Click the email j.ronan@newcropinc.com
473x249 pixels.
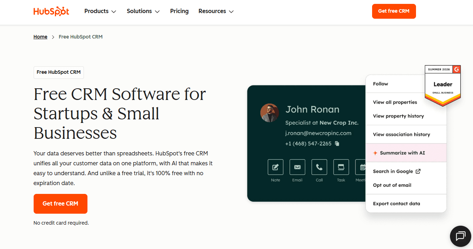pyautogui.click(x=318, y=133)
